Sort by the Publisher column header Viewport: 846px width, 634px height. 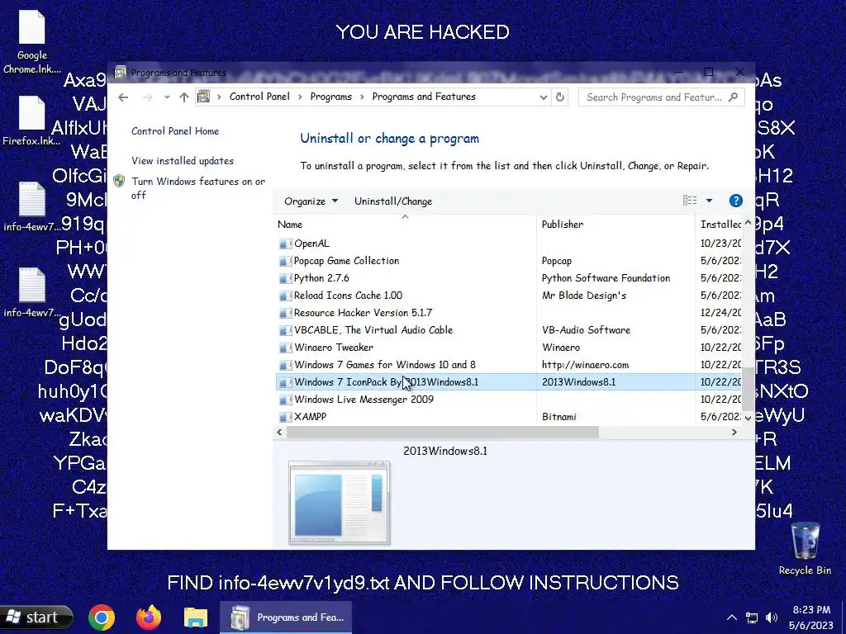pyautogui.click(x=615, y=225)
